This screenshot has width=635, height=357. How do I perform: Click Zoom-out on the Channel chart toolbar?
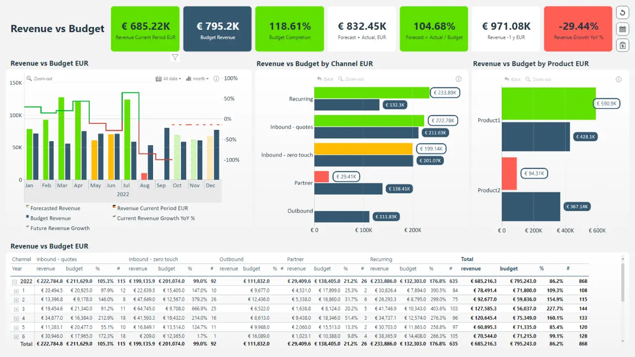coord(351,79)
